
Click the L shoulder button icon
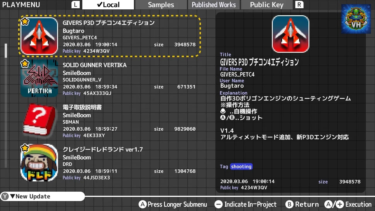click(x=76, y=5)
